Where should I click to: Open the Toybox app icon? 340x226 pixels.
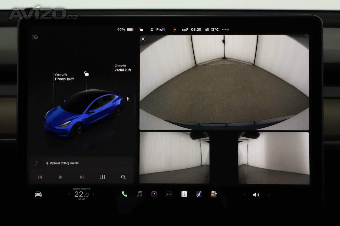tap(213, 194)
